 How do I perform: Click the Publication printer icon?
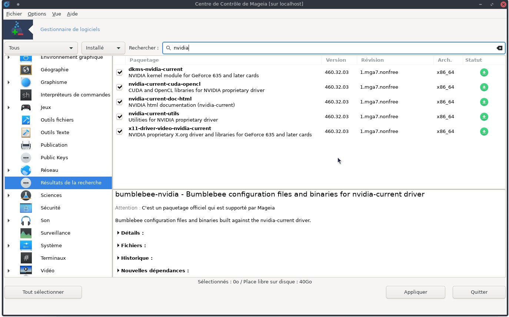tap(26, 145)
